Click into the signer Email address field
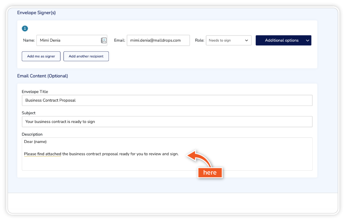This screenshot has height=221, width=346. [x=158, y=40]
